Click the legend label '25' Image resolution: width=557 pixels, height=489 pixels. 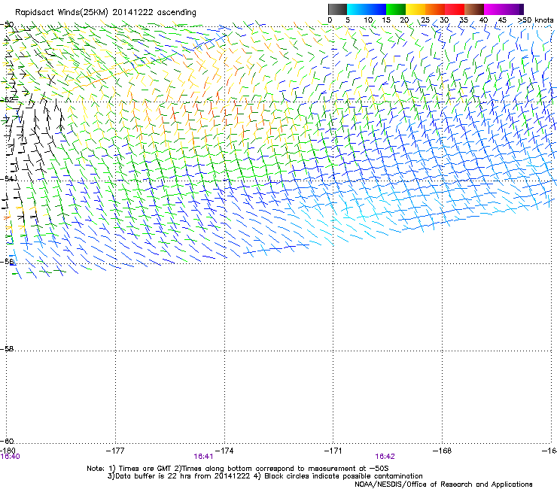coord(425,20)
